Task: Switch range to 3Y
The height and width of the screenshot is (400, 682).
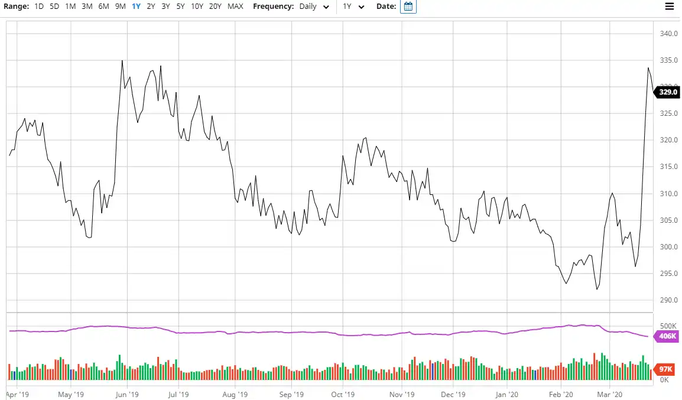Action: click(x=165, y=6)
